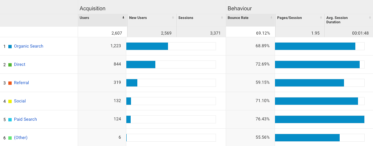The image size is (373, 146).
Task: Click (Other) bounce rate 55.56%
Action: point(263,137)
